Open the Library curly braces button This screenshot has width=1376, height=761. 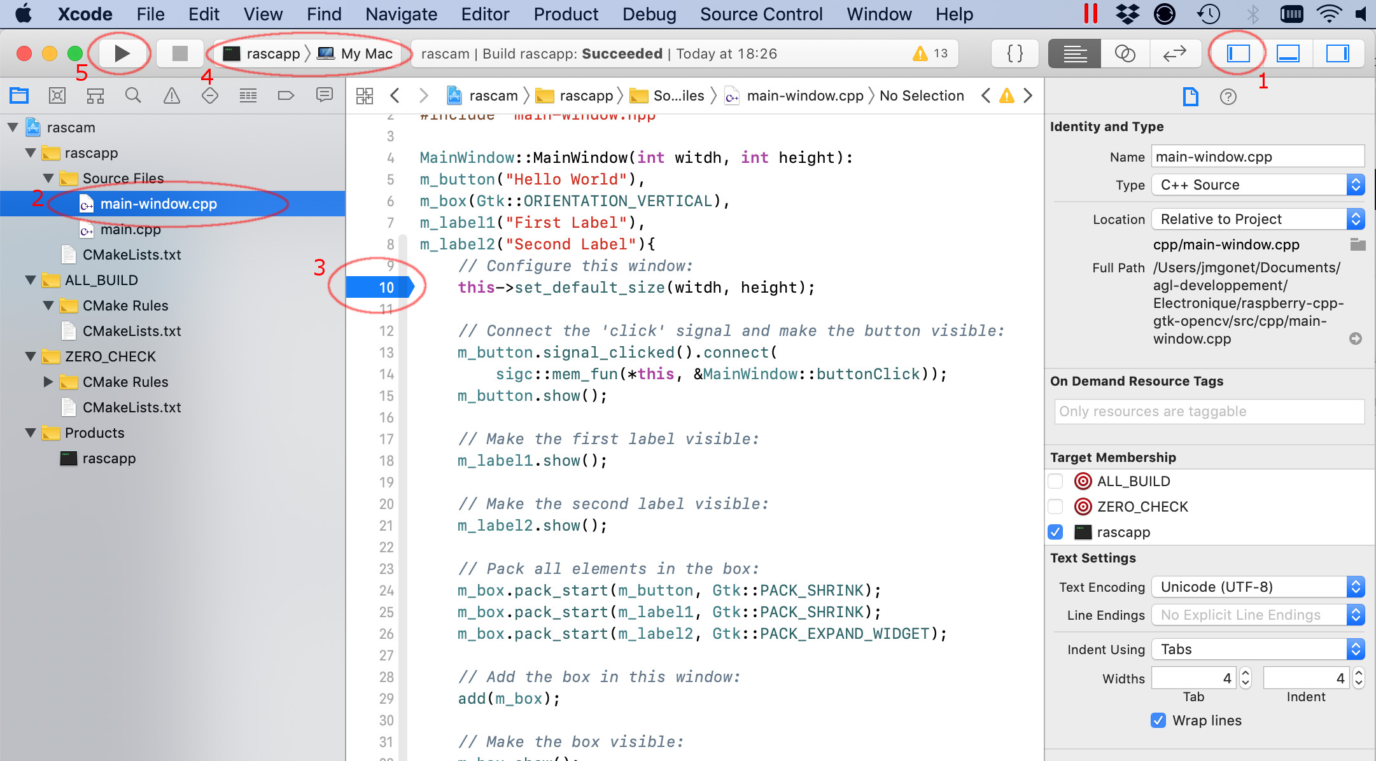1015,53
